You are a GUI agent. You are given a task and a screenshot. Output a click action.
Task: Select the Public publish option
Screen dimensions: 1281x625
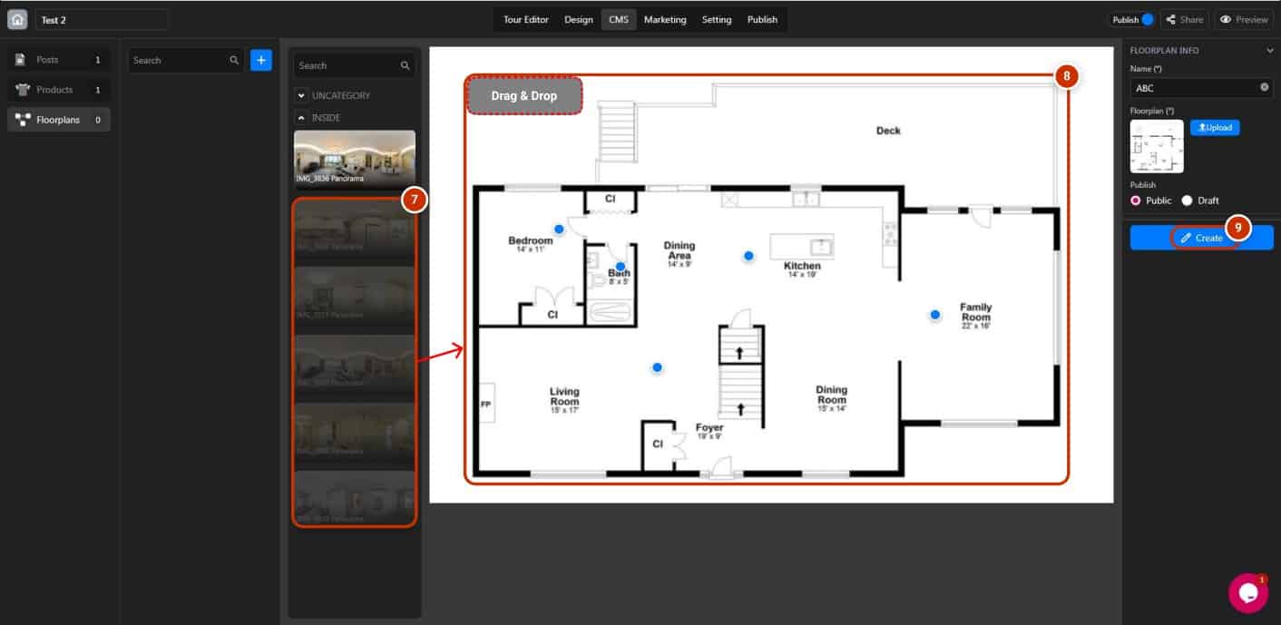(1137, 200)
